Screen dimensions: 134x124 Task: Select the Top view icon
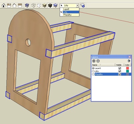(x=9, y=5)
